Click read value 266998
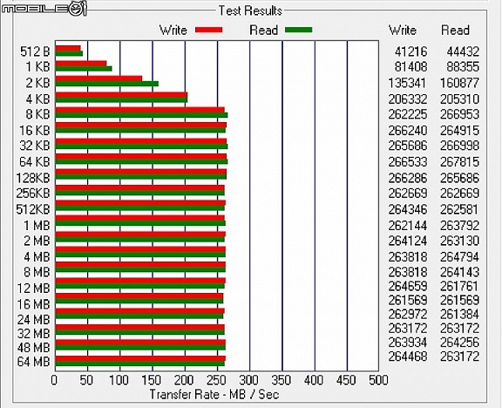502x408 pixels. click(x=460, y=146)
